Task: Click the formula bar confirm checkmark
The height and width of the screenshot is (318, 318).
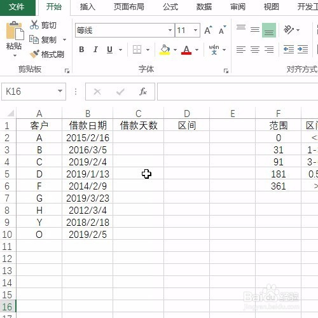Action: pyautogui.click(x=120, y=92)
